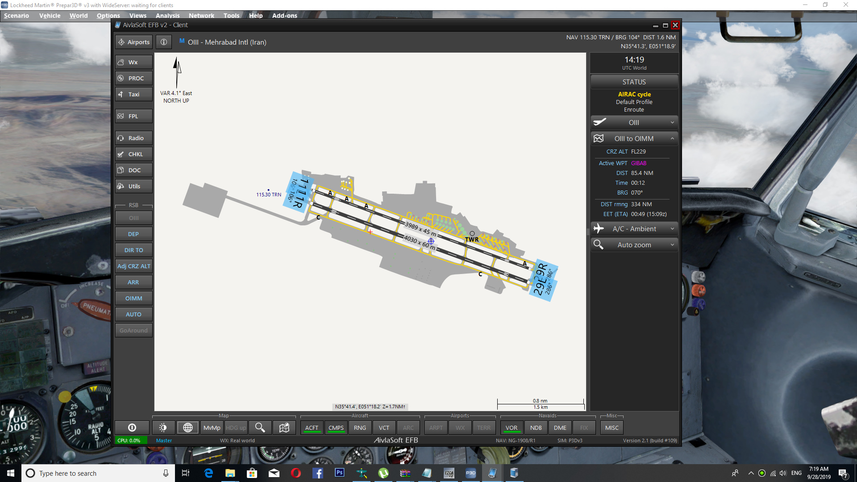
Task: Toggle VCT vector display
Action: pyautogui.click(x=384, y=428)
